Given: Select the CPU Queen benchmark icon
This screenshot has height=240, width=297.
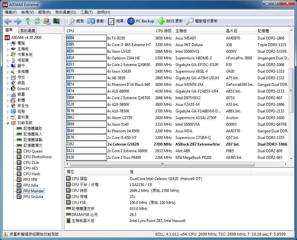Looking at the screenshot, I should 19,151.
